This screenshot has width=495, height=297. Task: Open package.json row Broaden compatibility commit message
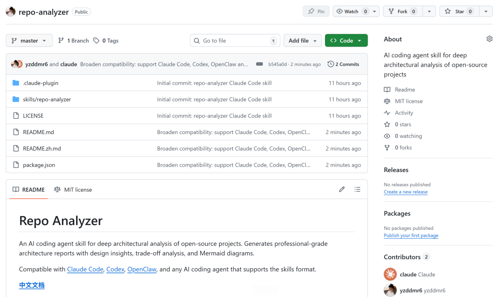(234, 165)
